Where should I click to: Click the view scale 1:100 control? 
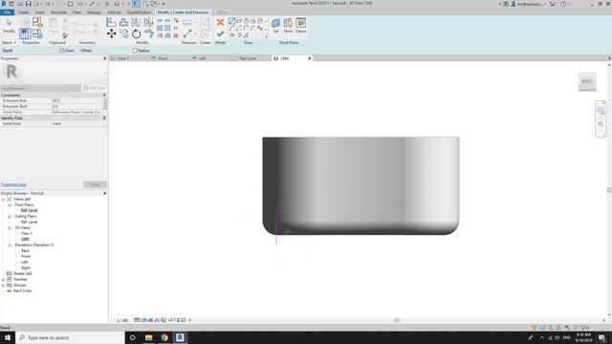122,320
